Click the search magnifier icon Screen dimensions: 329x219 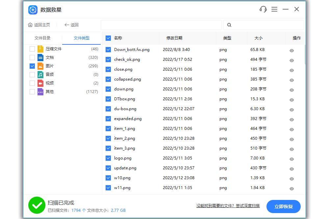(x=229, y=25)
